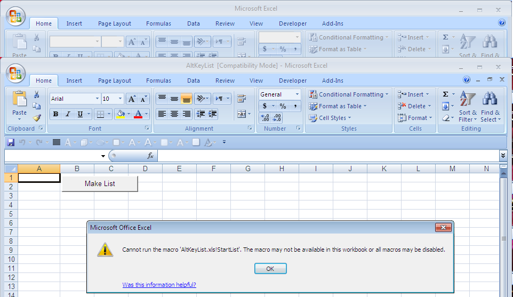Open the Name Box dropdown arrow

pos(103,156)
